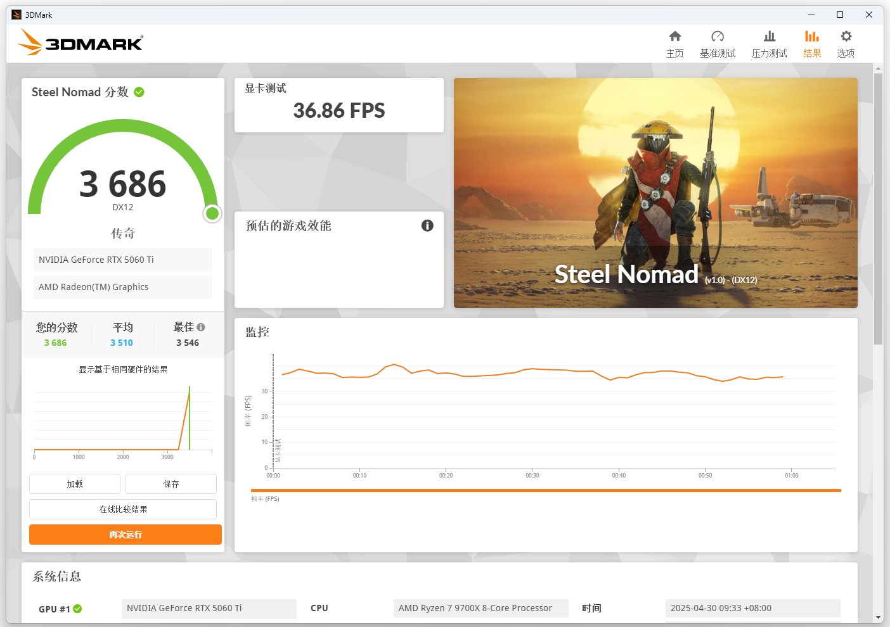Click the 时间 label in 系统信息
The height and width of the screenshot is (627, 890).
[591, 608]
